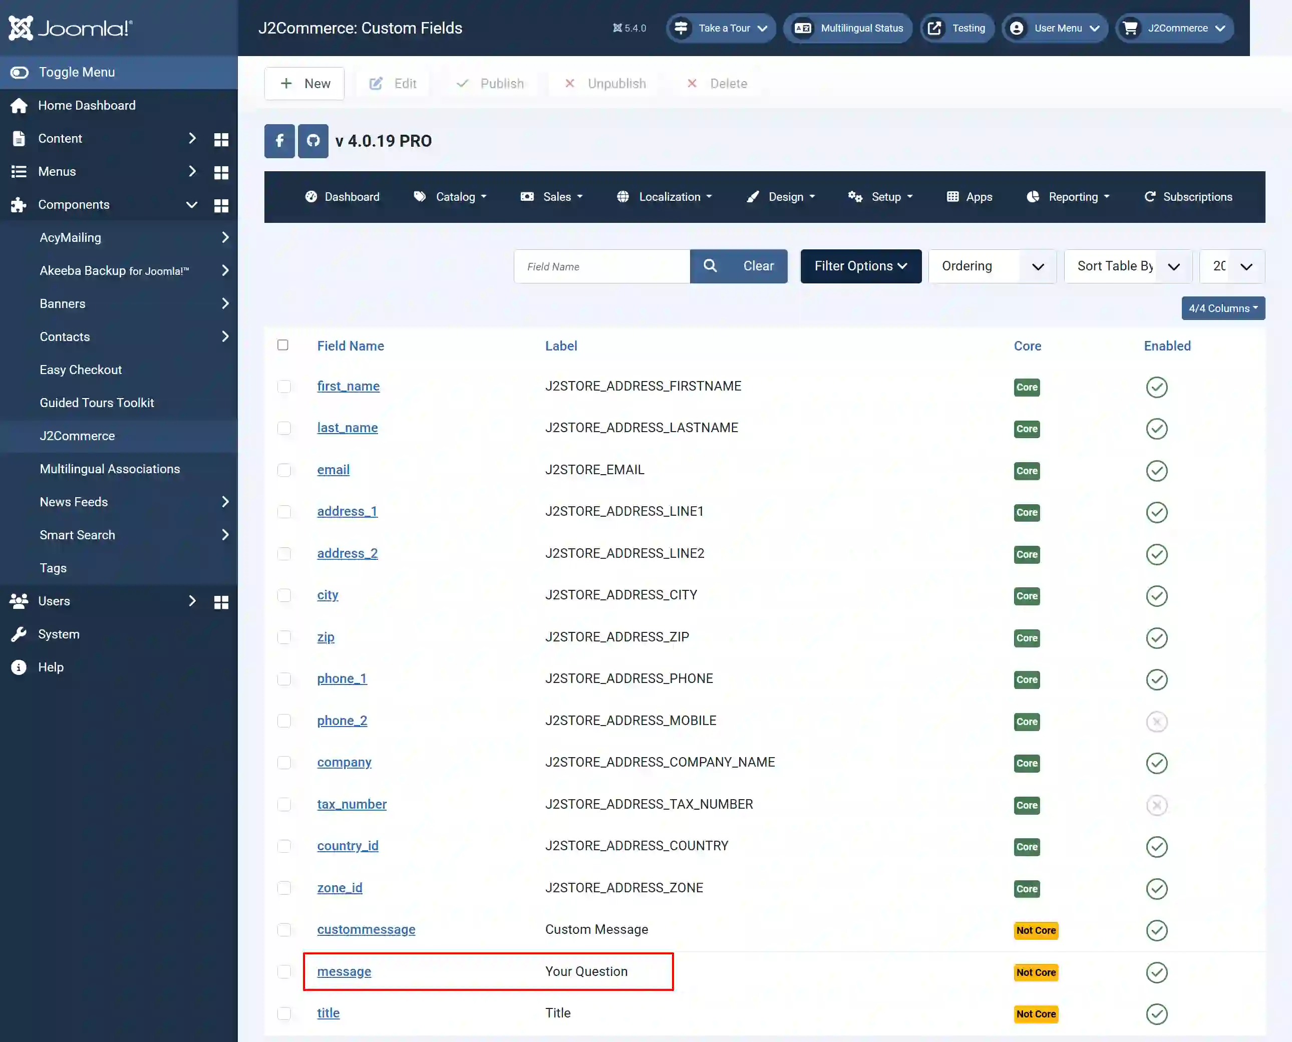Open the User Menu dropdown
Image resolution: width=1292 pixels, height=1042 pixels.
1055,28
